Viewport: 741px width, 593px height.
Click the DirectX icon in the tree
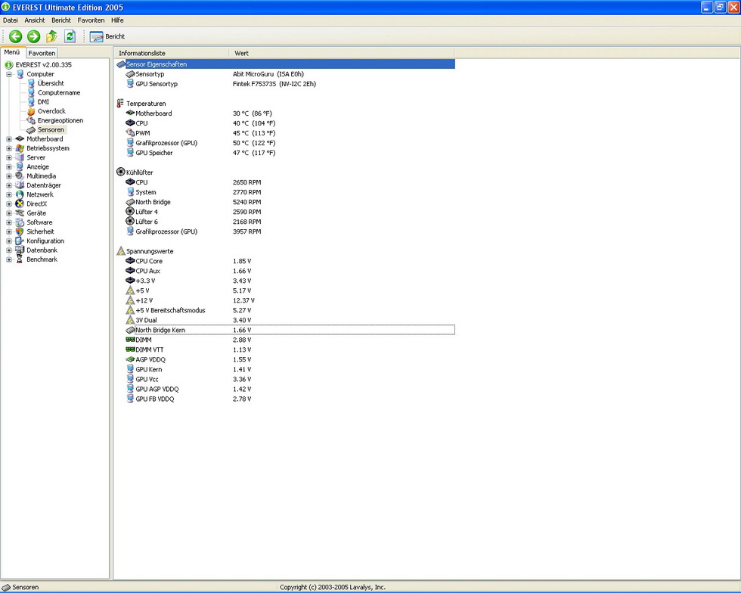coord(20,203)
